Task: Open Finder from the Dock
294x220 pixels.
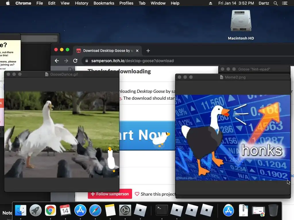Action: (x=21, y=210)
